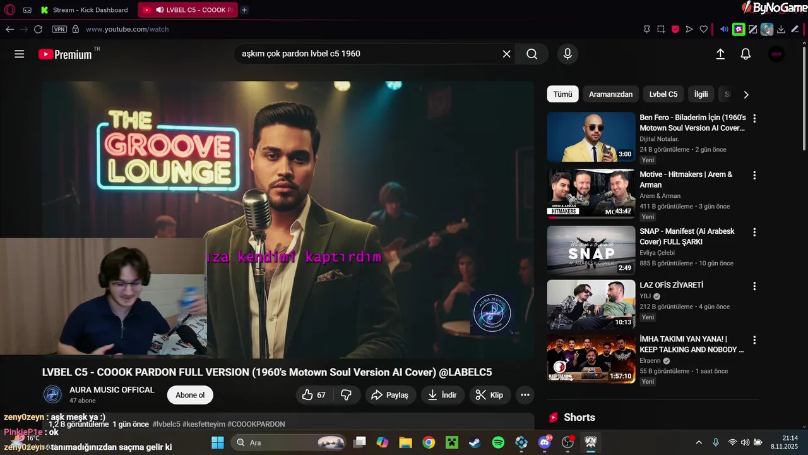The image size is (808, 455).
Task: Go back in browser history
Action: click(9, 29)
